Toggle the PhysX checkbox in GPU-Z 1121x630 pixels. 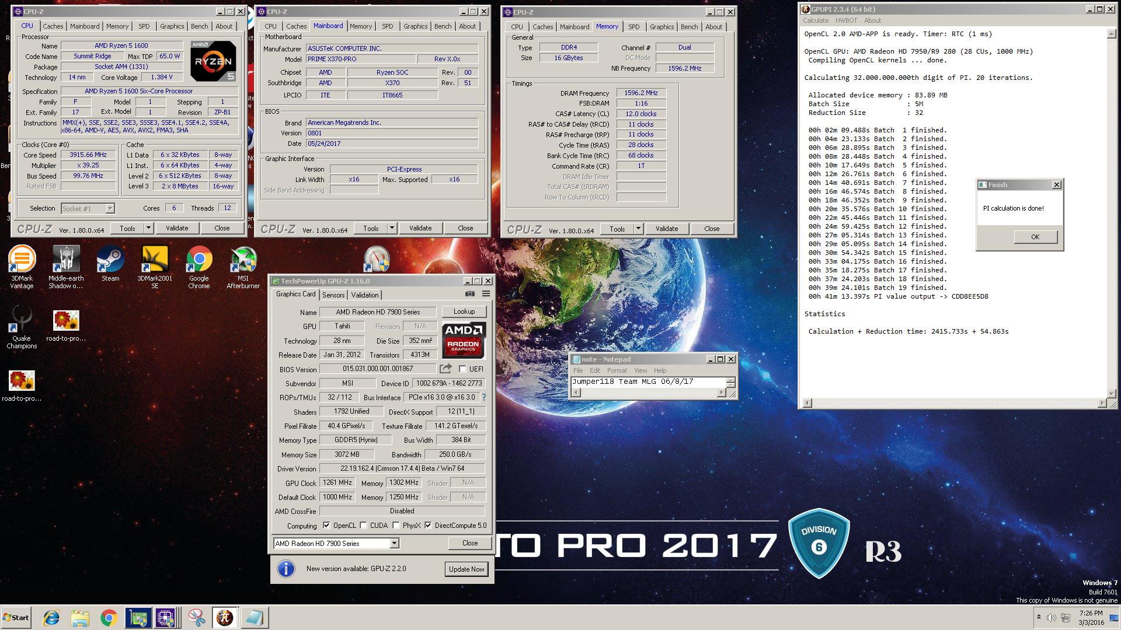coord(396,525)
